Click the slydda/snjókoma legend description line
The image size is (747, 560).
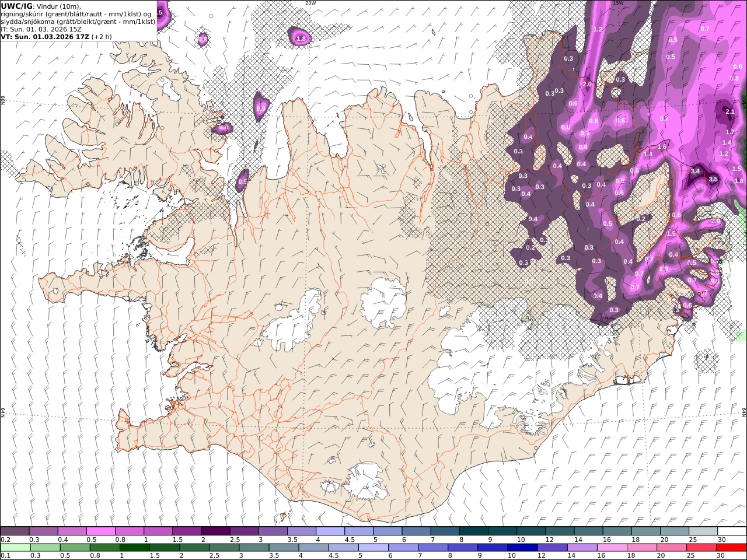(78, 21)
